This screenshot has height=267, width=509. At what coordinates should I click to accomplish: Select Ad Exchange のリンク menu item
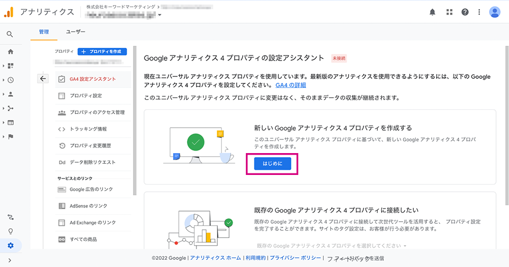pyautogui.click(x=93, y=223)
